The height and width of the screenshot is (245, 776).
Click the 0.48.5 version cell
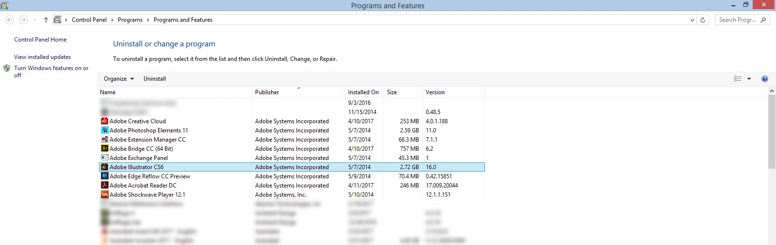click(433, 112)
